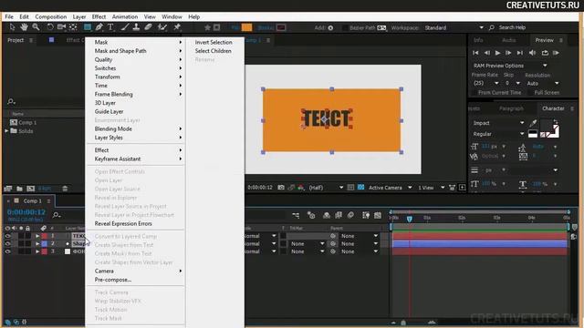Open the Active Camera view dropdown
Viewport: 584px width, 328px height.
click(x=390, y=188)
